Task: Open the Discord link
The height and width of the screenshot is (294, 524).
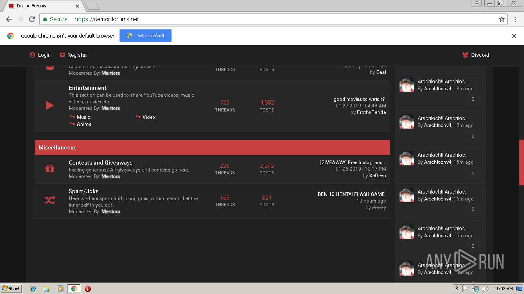Action: point(476,55)
